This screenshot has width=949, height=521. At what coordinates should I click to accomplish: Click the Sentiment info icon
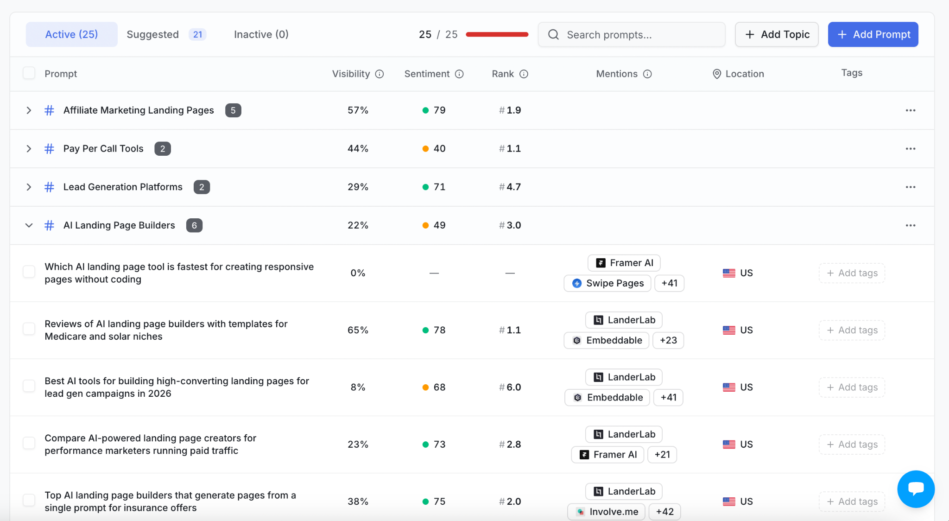459,74
